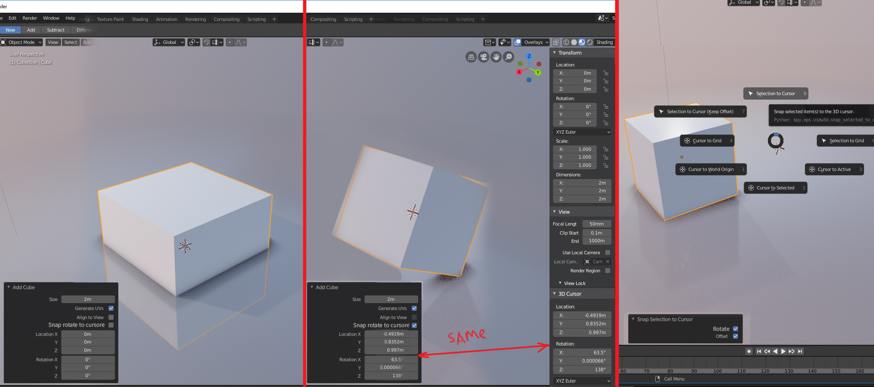Screen dimensions: 874x387
Task: Click frame 100 on the timeline ruler
Action: point(717,371)
